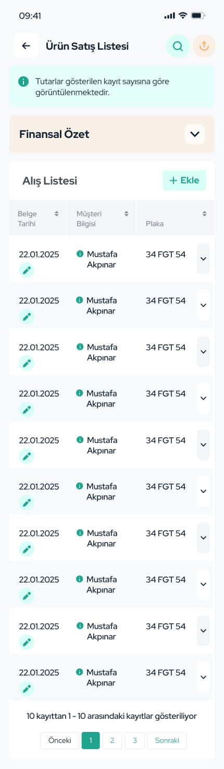Click the Sonraki pagination button
This screenshot has height=769, width=224.
coord(167,740)
